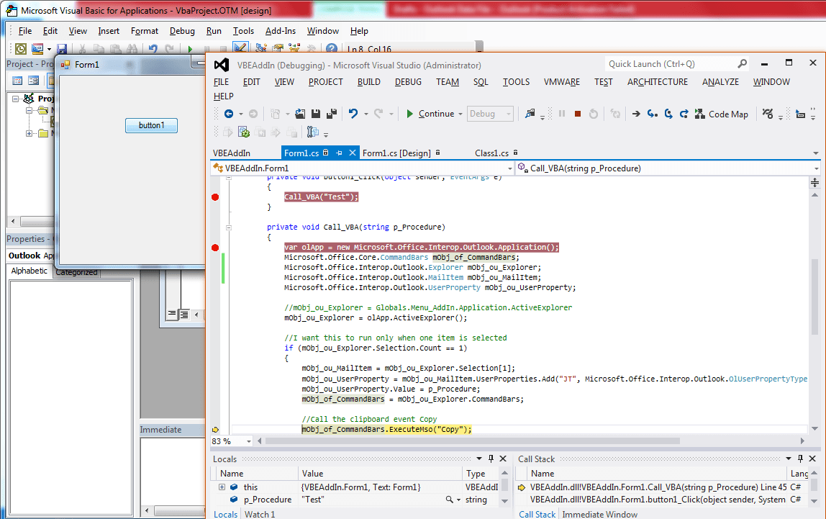Click the Open File icon in Visual Studio

[300, 114]
